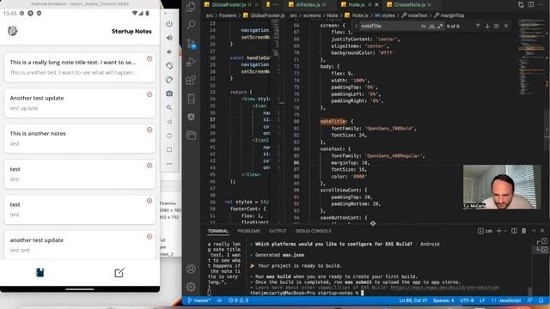
Task: Open the PROBLEMS panel tab
Action: point(248,231)
